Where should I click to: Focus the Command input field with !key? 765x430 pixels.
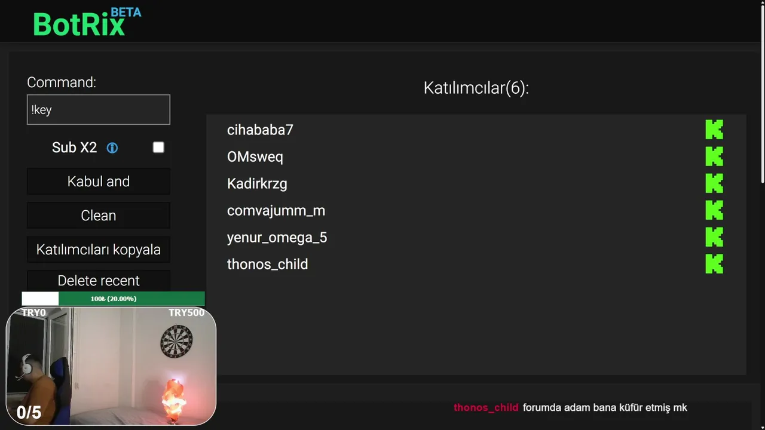[x=99, y=110]
